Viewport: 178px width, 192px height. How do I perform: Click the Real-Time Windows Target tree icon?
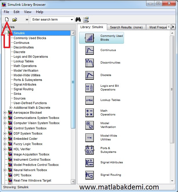point(10,180)
